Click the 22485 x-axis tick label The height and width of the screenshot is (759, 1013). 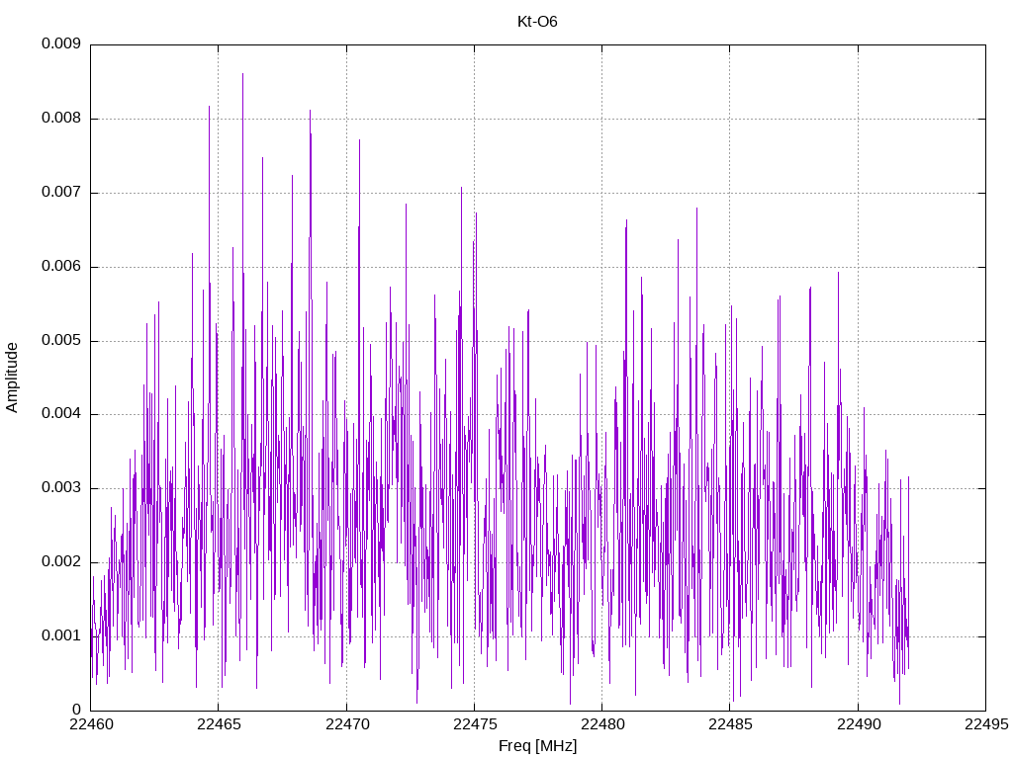(731, 724)
